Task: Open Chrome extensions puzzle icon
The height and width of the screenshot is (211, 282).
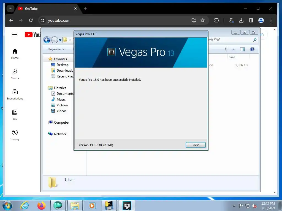Action: coord(216,20)
